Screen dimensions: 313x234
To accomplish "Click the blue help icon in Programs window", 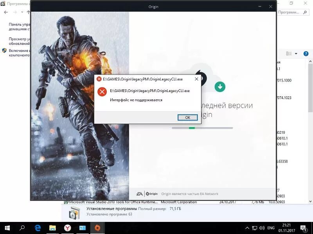I will 306,54.
